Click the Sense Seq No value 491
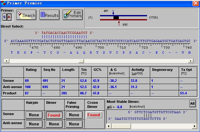The width and height of the screenshot is (200, 132). coord(45,81)
